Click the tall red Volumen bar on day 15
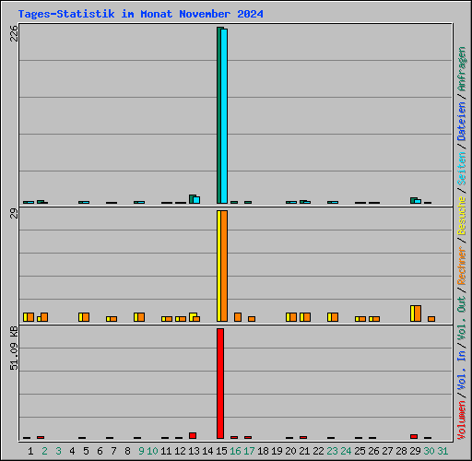The height and width of the screenshot is (461, 472). coord(220,384)
